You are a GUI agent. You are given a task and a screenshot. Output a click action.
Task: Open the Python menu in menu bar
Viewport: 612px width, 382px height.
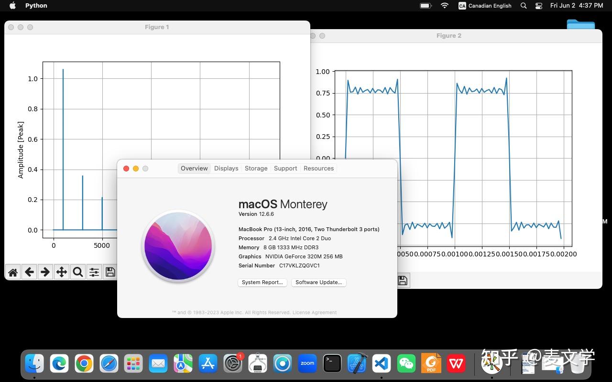click(x=36, y=6)
